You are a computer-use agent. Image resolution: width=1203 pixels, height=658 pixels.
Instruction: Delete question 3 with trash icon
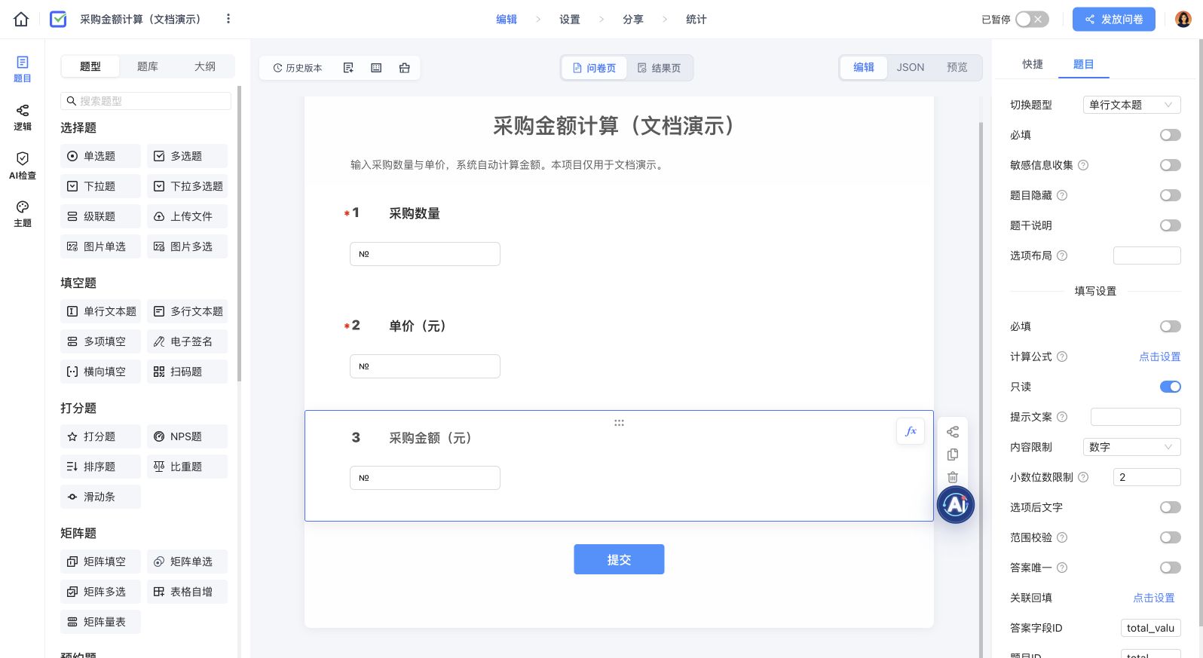(953, 477)
